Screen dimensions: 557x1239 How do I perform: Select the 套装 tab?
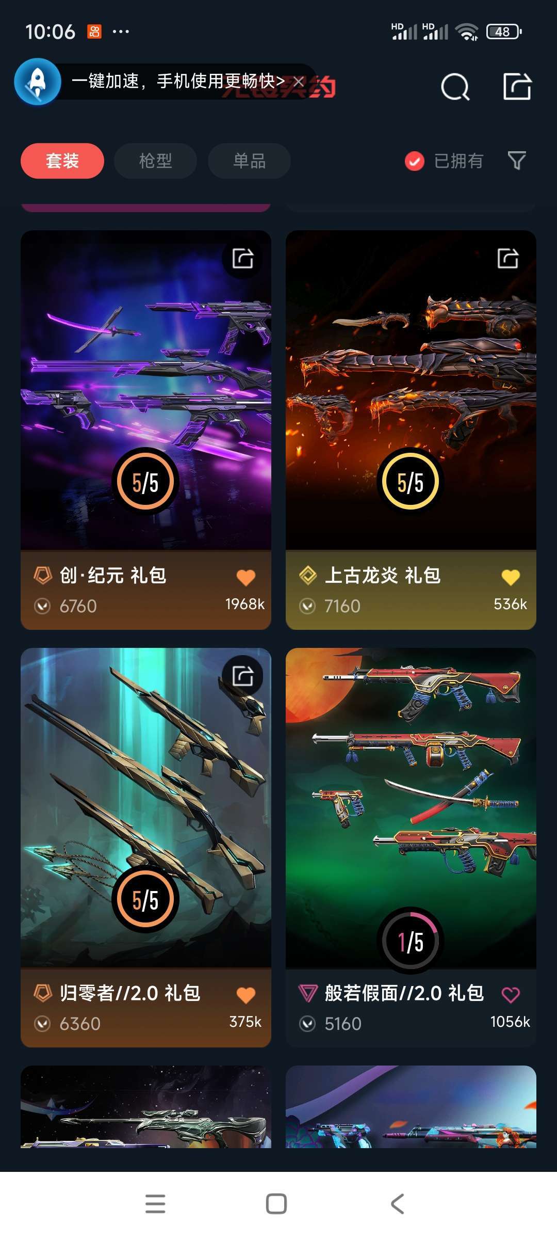62,161
